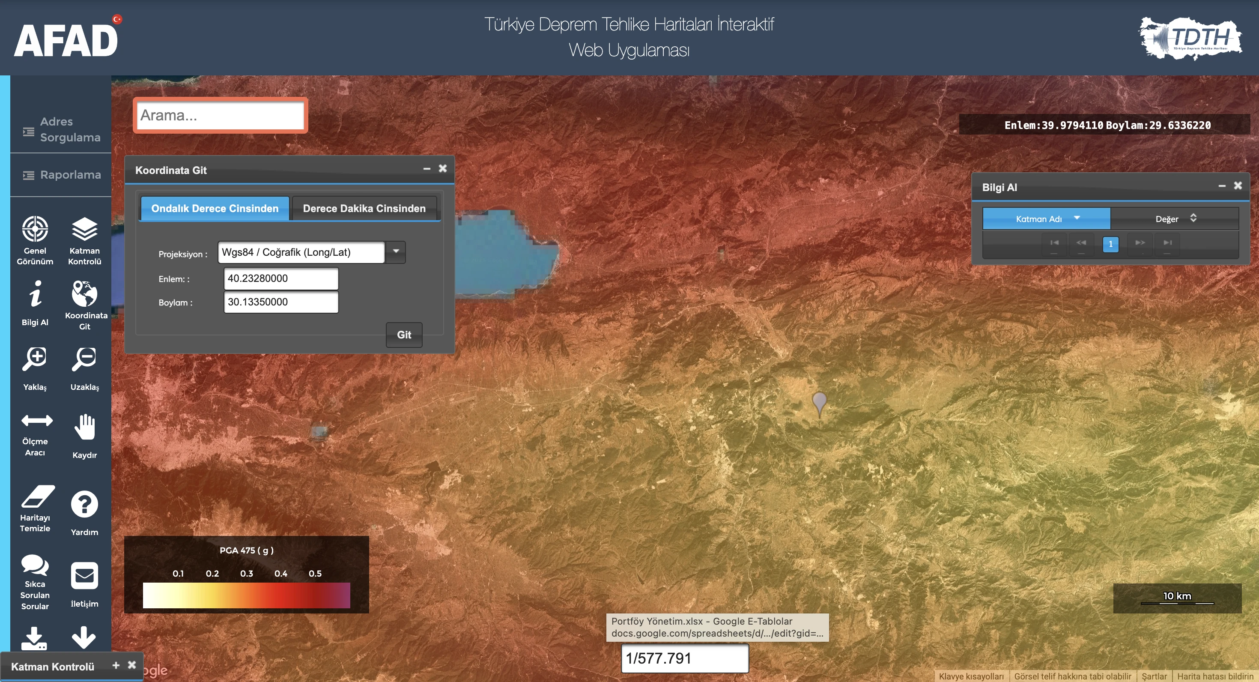Screen dimensions: 1259x682
Task: Expand the Katman Kontrolü panel with plus
Action: pyautogui.click(x=116, y=665)
